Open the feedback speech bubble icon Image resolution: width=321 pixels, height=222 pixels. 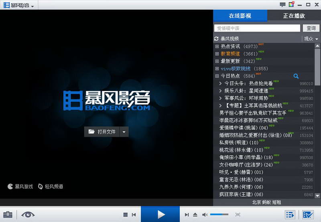coord(282,5)
